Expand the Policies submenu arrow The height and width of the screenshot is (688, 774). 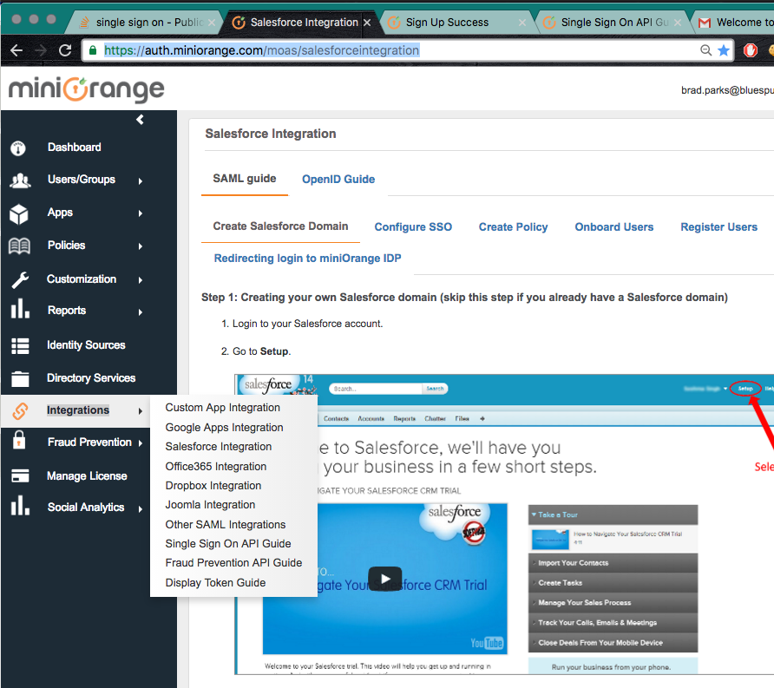(141, 246)
